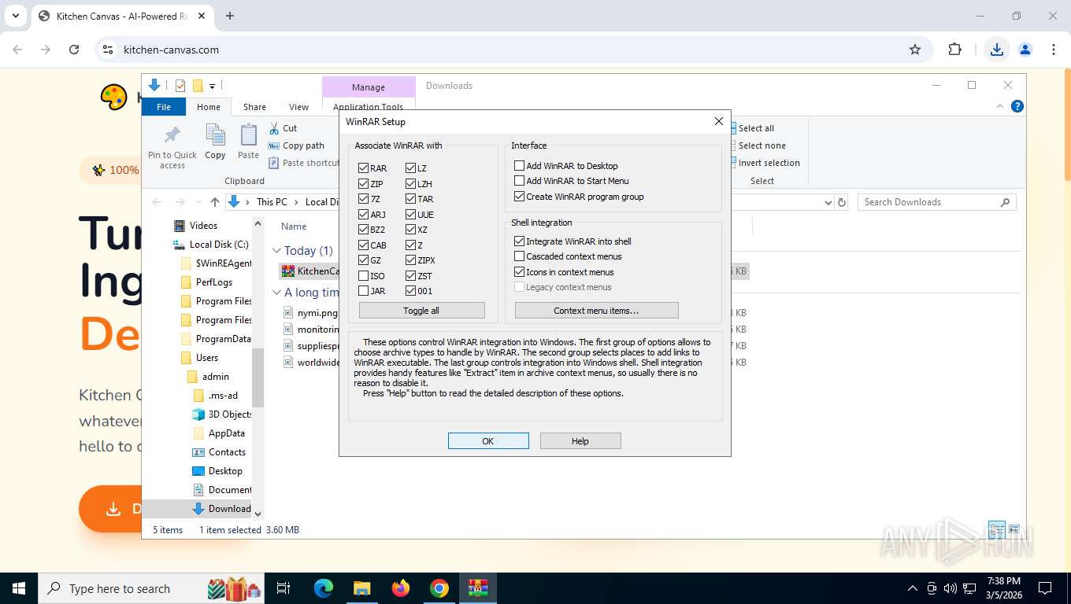Open Firefox from taskbar

[401, 588]
